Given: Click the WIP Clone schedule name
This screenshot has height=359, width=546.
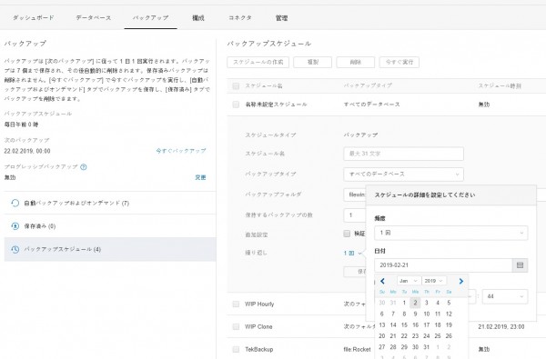Looking at the screenshot, I should point(258,326).
